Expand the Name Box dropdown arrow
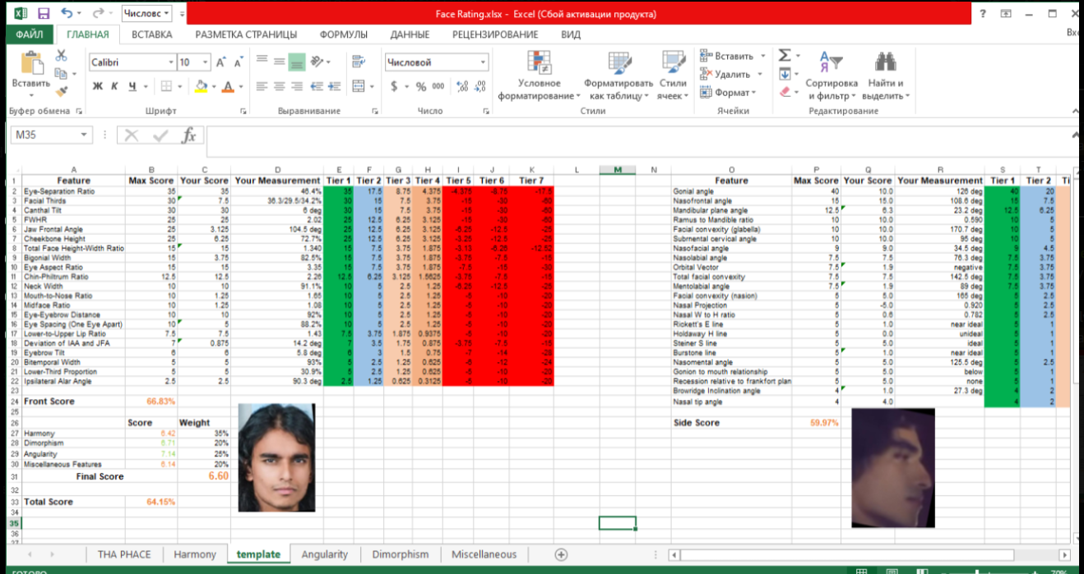1084x574 pixels. (x=84, y=135)
